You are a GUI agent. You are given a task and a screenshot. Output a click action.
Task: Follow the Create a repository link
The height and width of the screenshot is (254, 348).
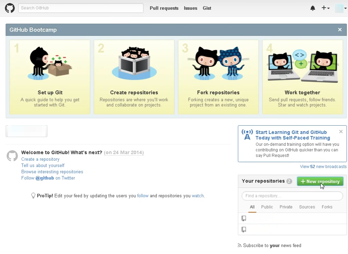click(40, 159)
